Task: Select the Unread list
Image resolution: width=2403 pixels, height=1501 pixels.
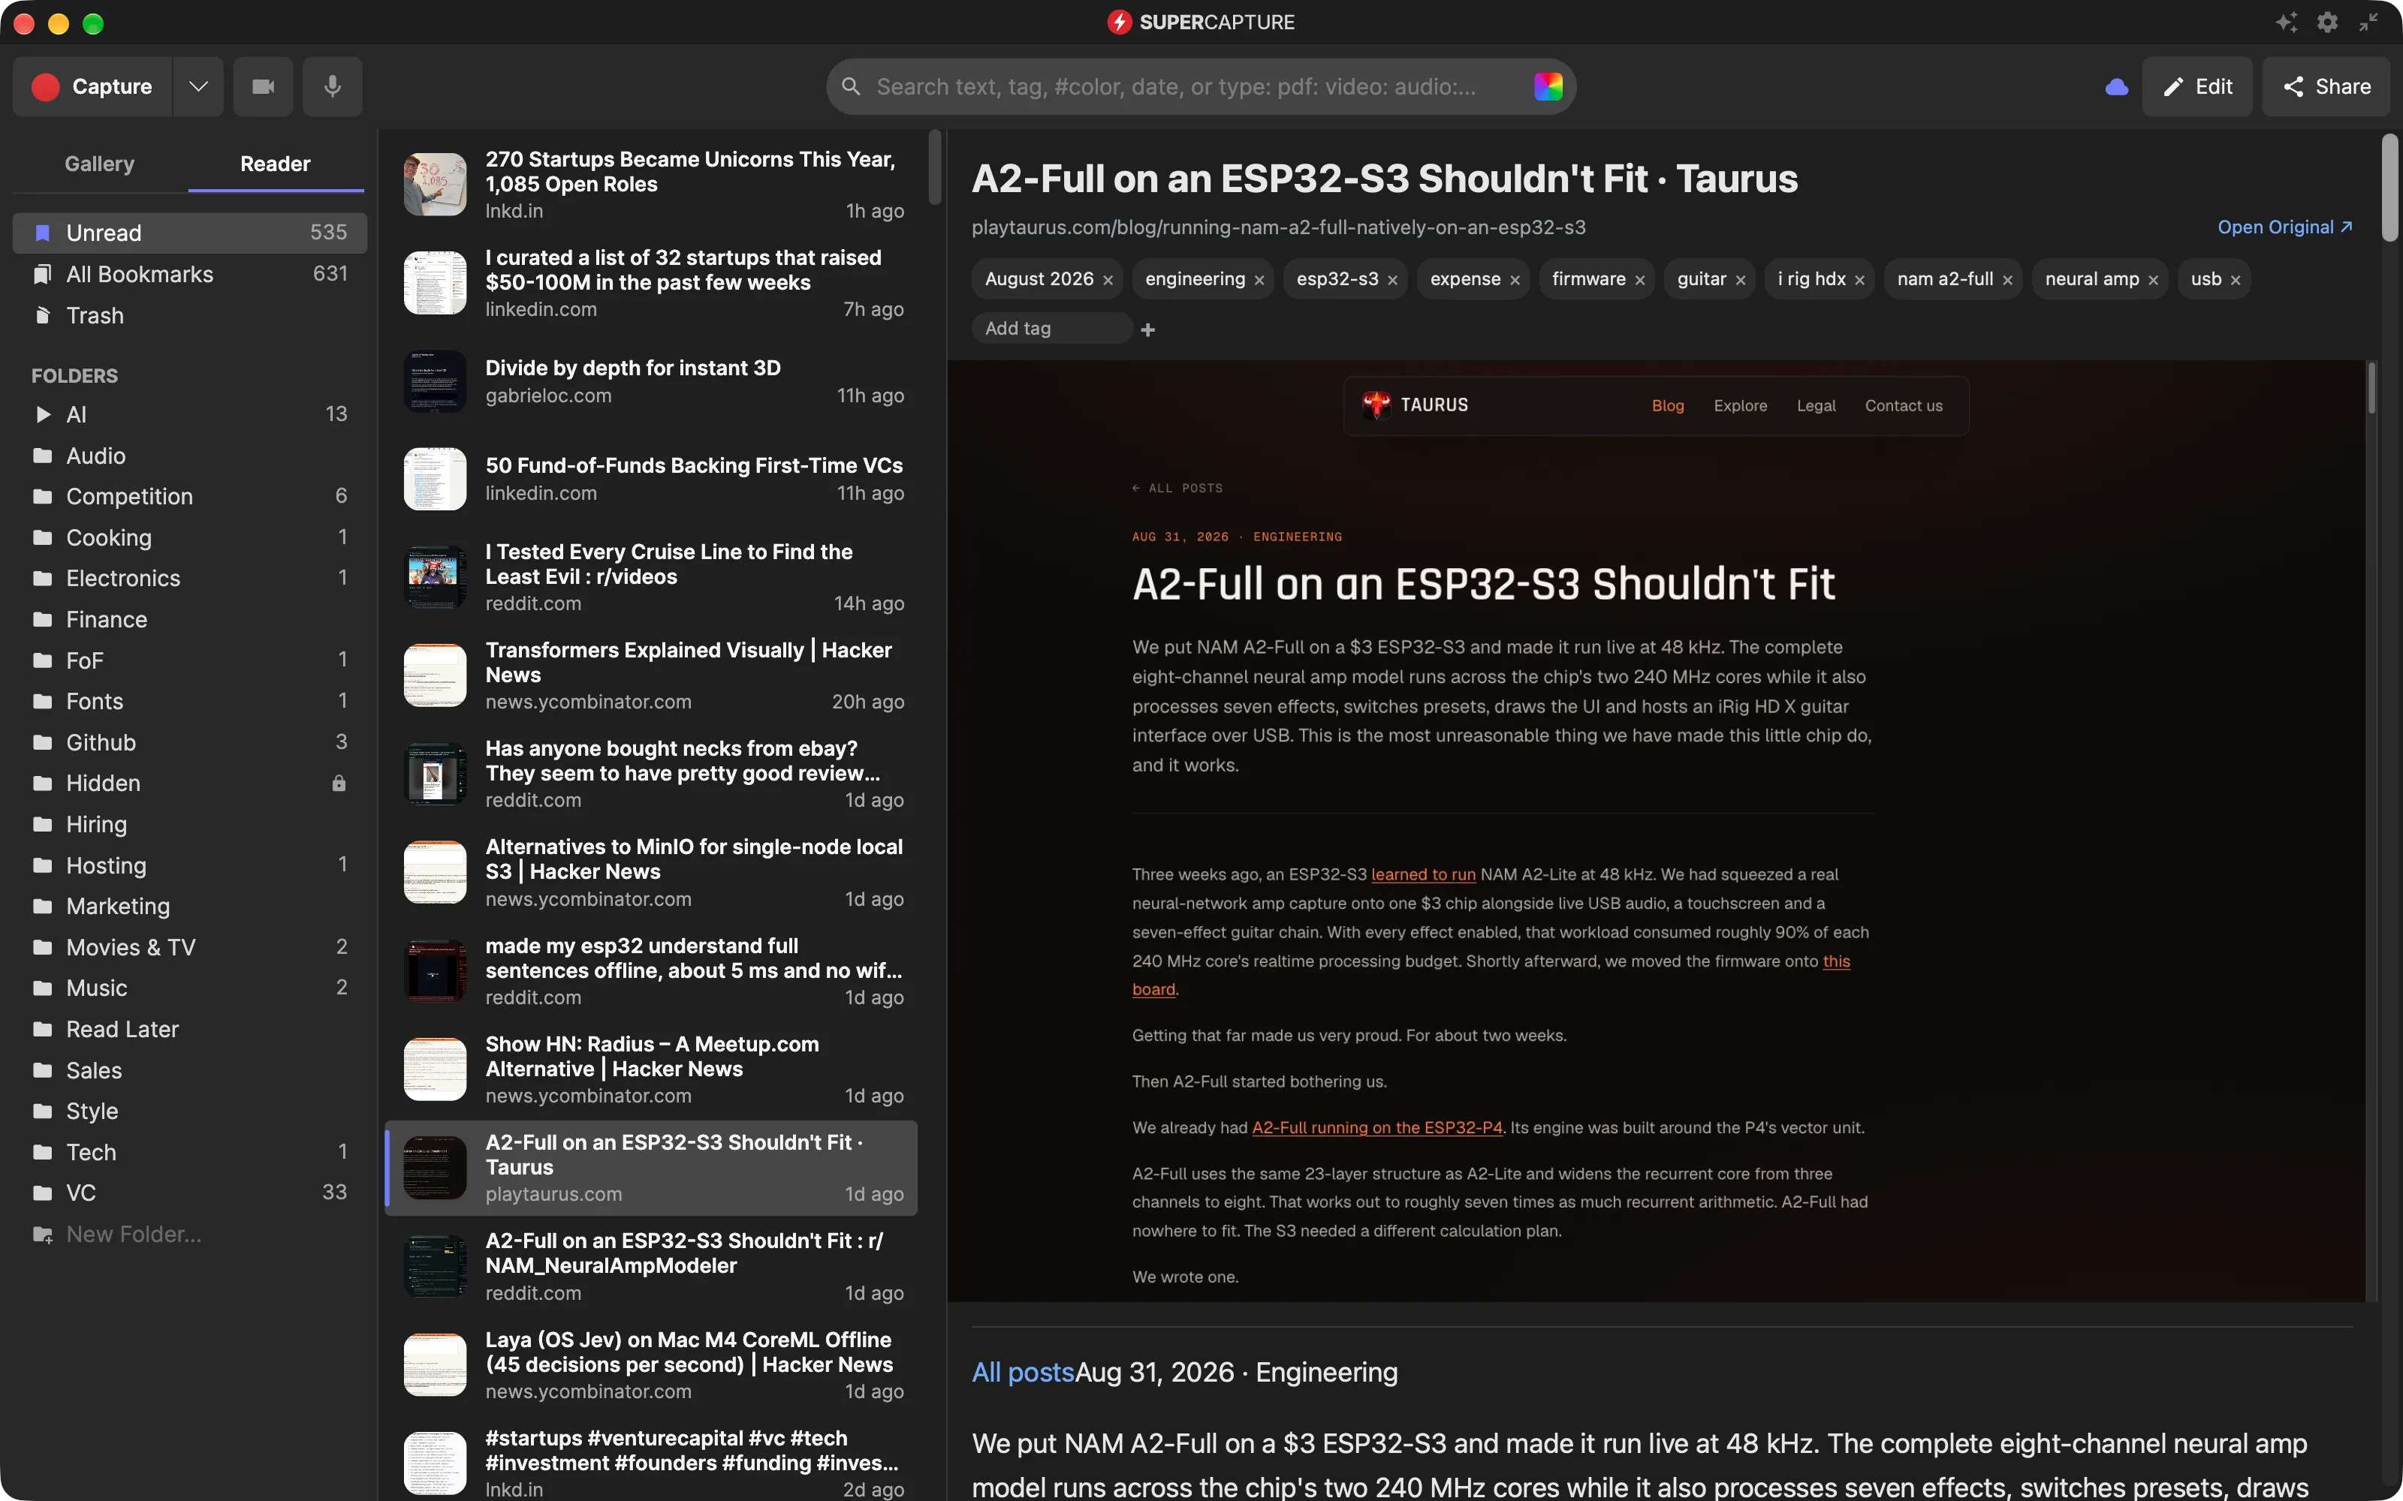Action: click(190, 233)
